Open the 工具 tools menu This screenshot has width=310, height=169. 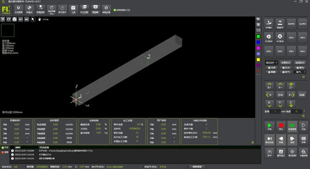point(73,10)
